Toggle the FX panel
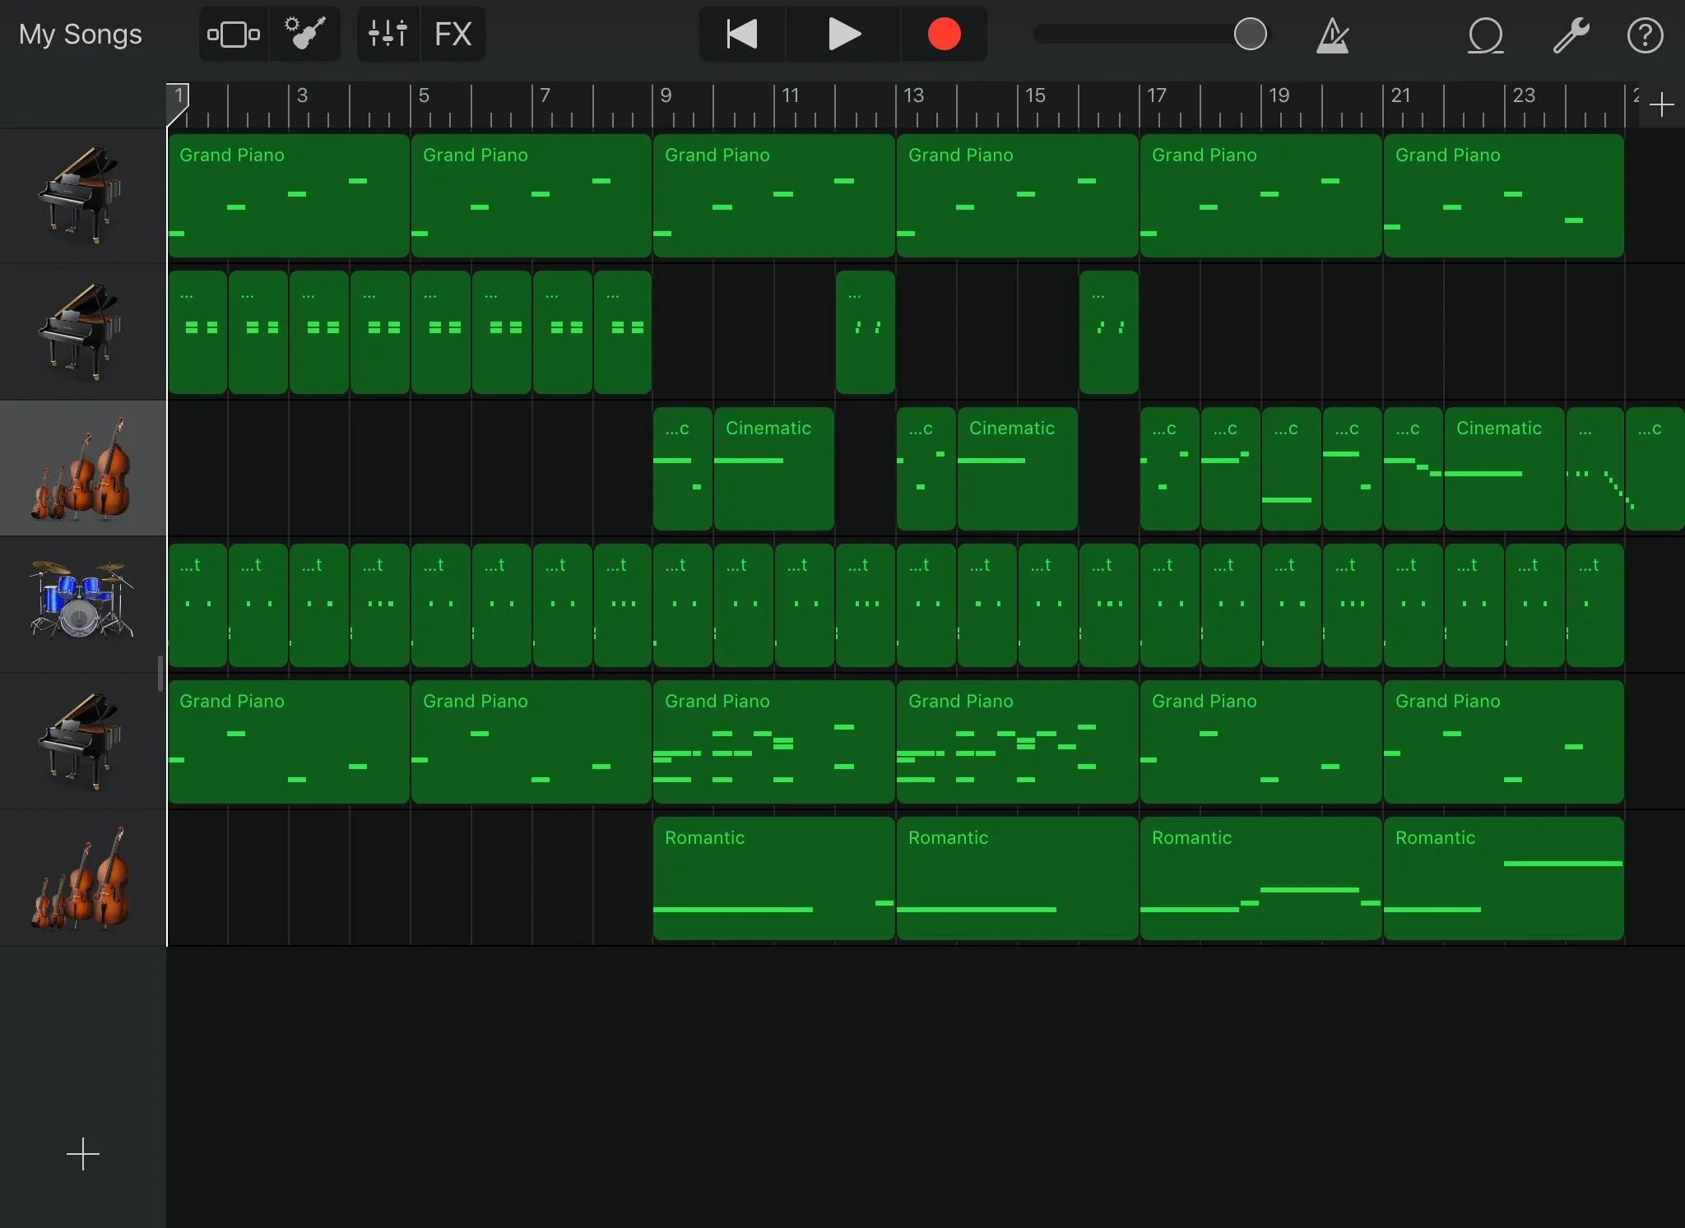1685x1228 pixels. 453,34
